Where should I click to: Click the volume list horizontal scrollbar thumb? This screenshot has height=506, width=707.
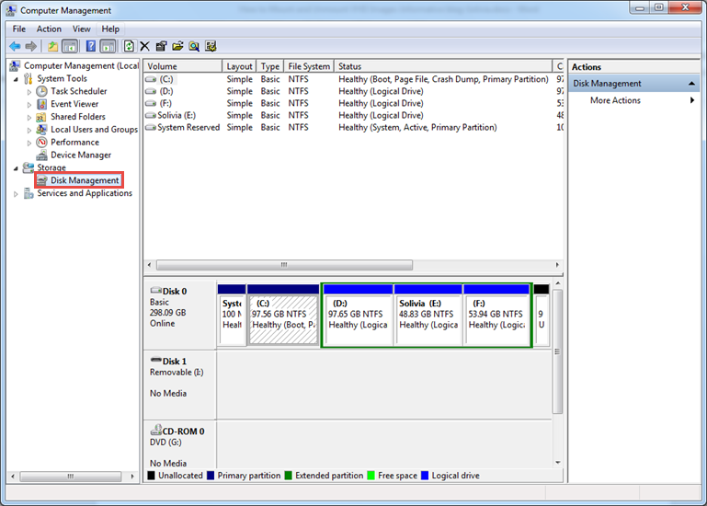click(x=284, y=265)
